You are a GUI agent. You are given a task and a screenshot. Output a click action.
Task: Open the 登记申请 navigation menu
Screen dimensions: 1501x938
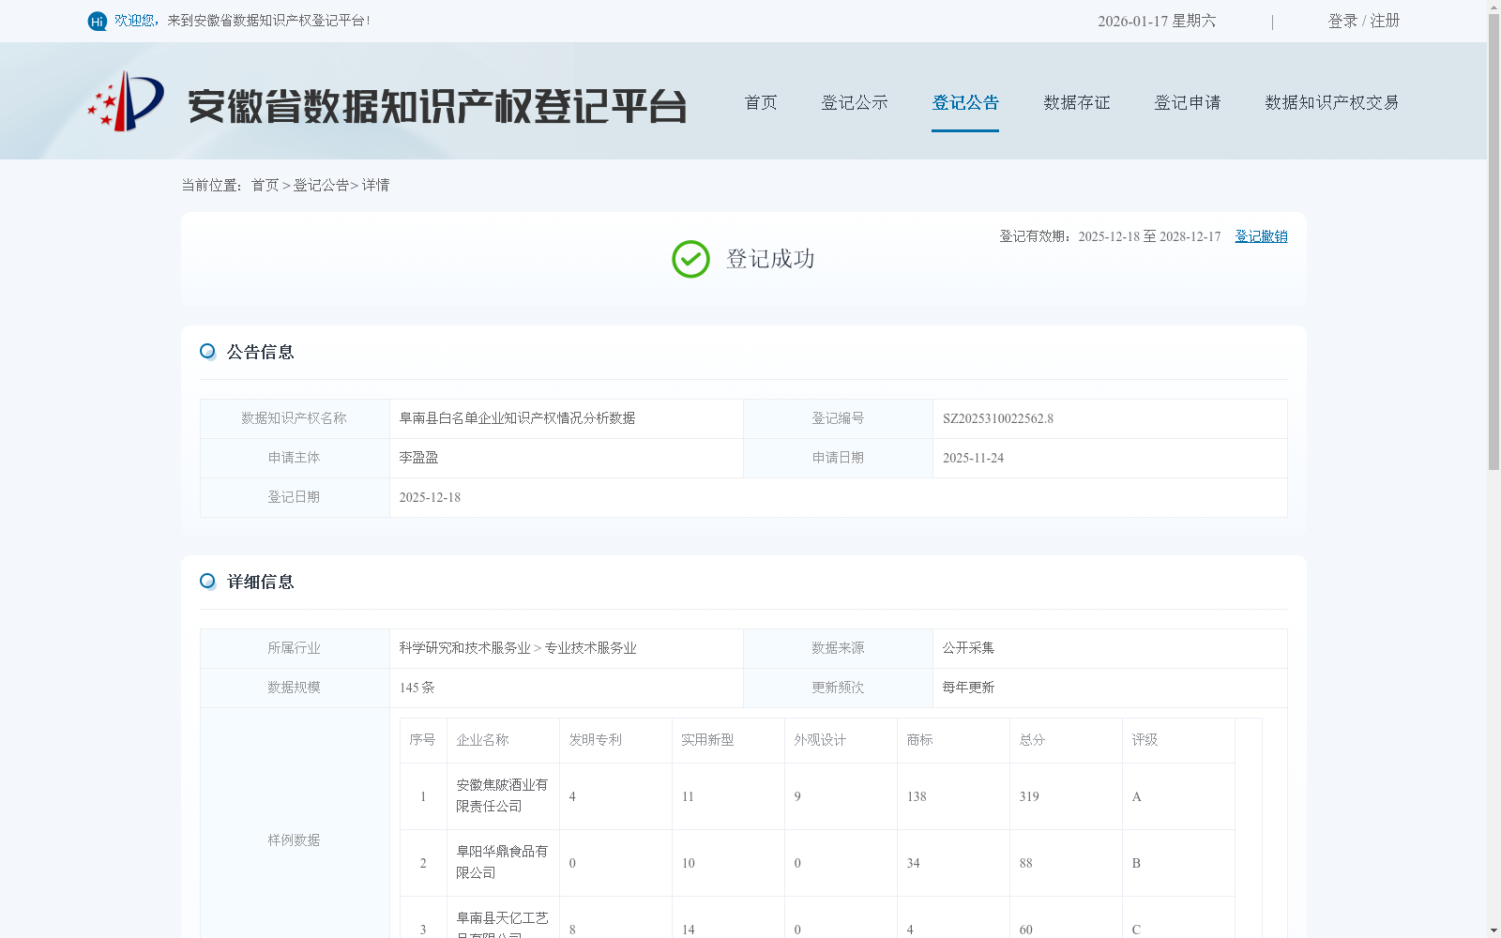pyautogui.click(x=1188, y=102)
